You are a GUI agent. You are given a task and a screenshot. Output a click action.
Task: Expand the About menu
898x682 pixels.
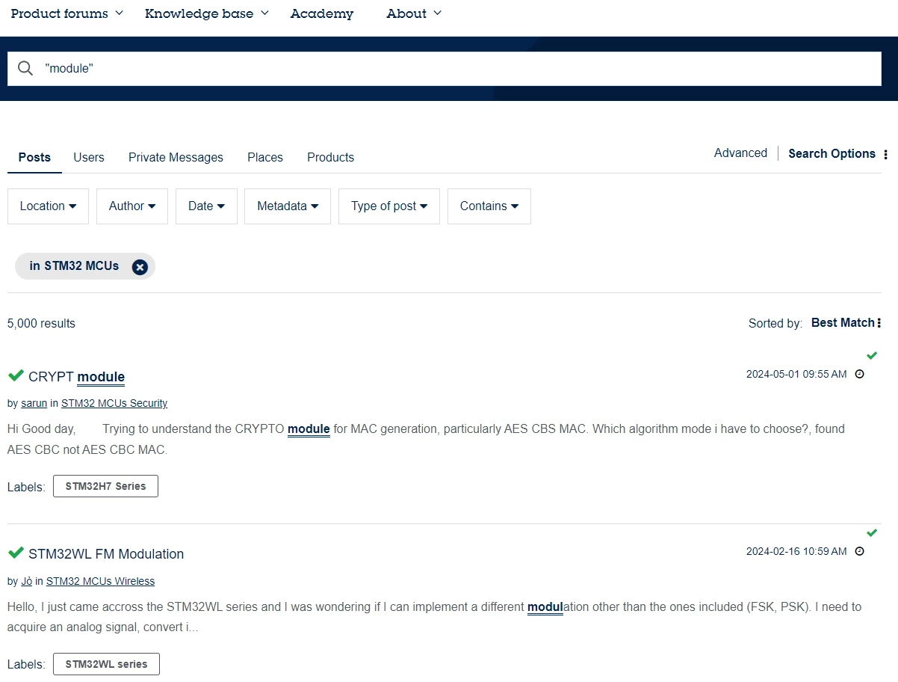point(414,13)
